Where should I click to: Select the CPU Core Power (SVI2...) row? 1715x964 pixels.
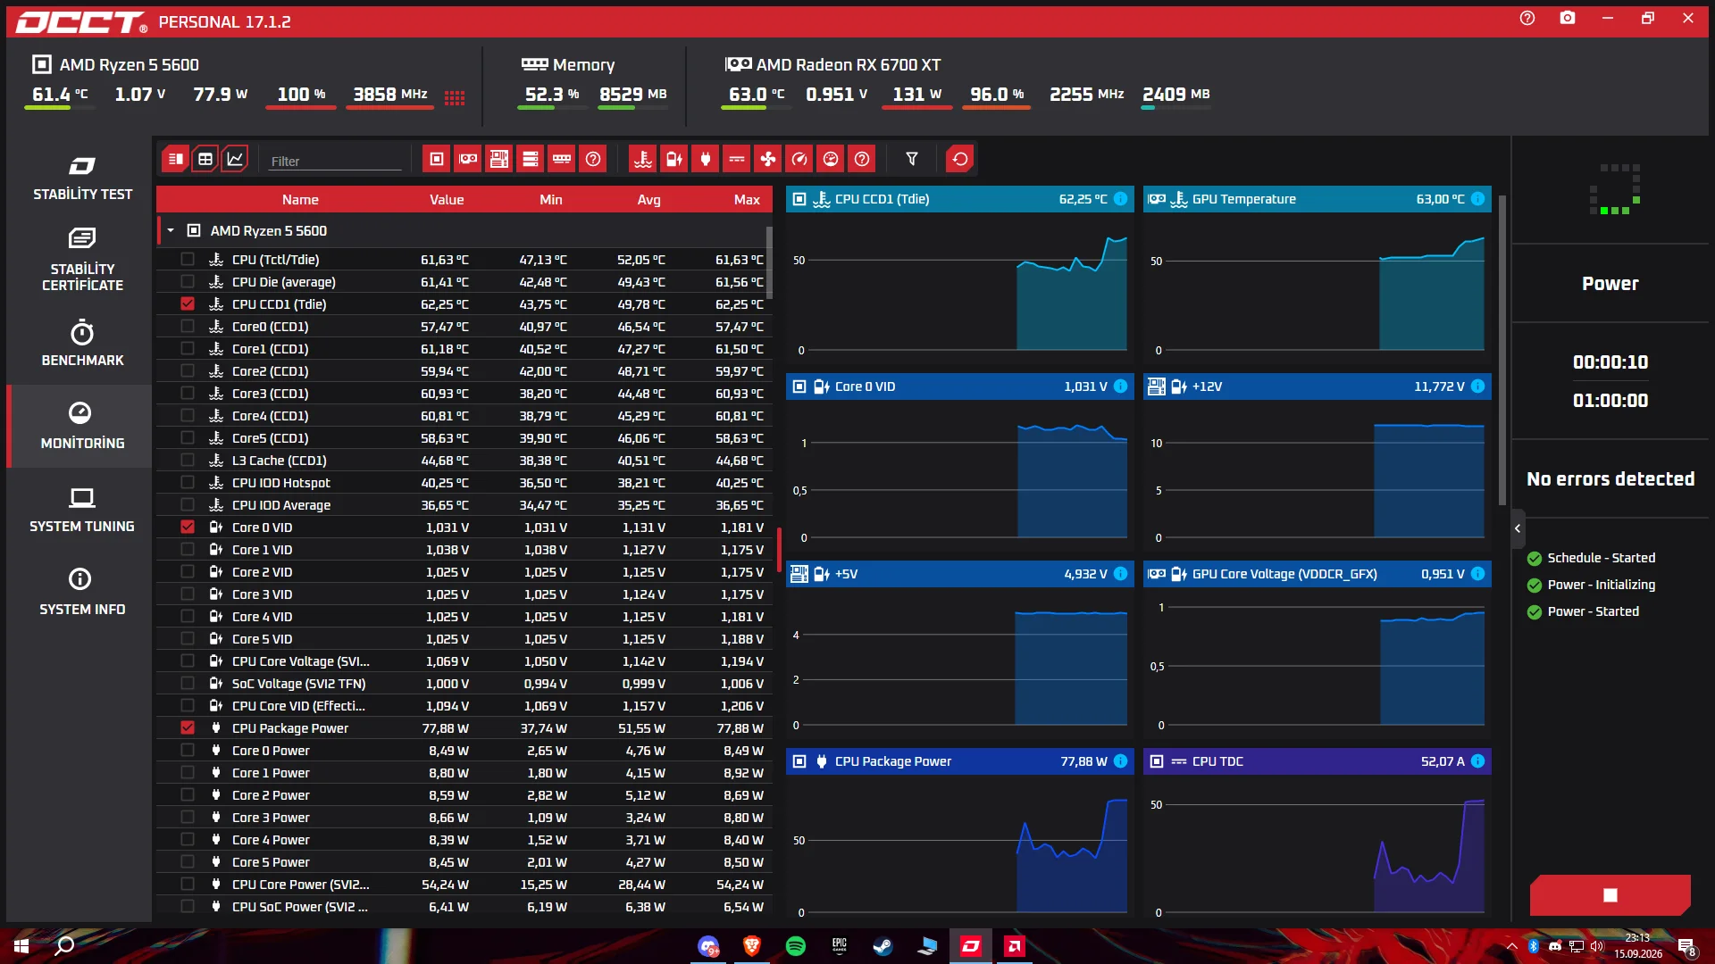tap(464, 885)
